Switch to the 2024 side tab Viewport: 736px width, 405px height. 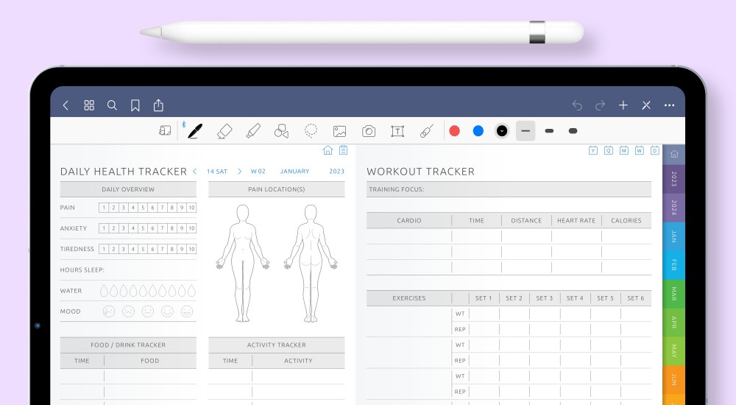tap(674, 208)
